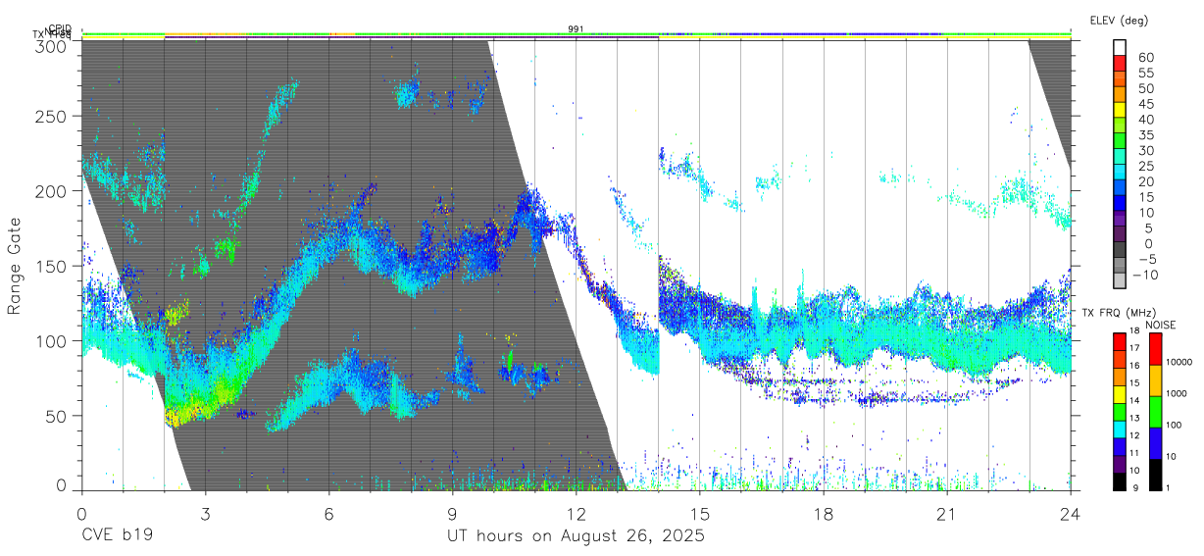Click the elevation legend value '45'

pos(1146,104)
